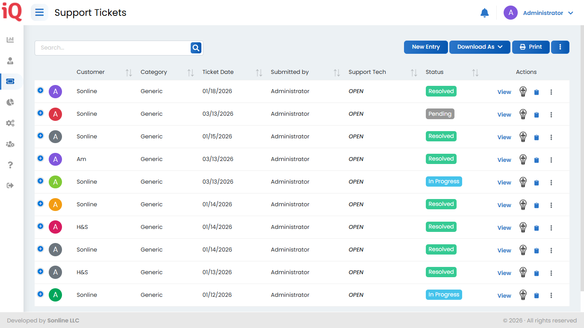Viewport: 584px width, 328px height.
Task: Click the logout arrow icon in sidebar
Action: point(10,185)
